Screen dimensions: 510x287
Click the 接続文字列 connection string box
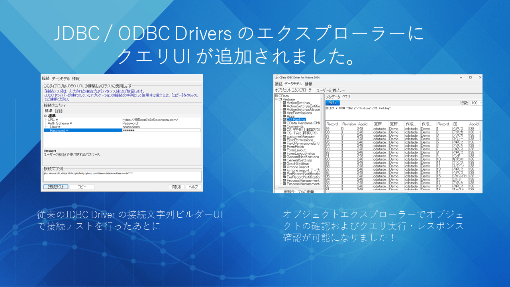[122, 177]
